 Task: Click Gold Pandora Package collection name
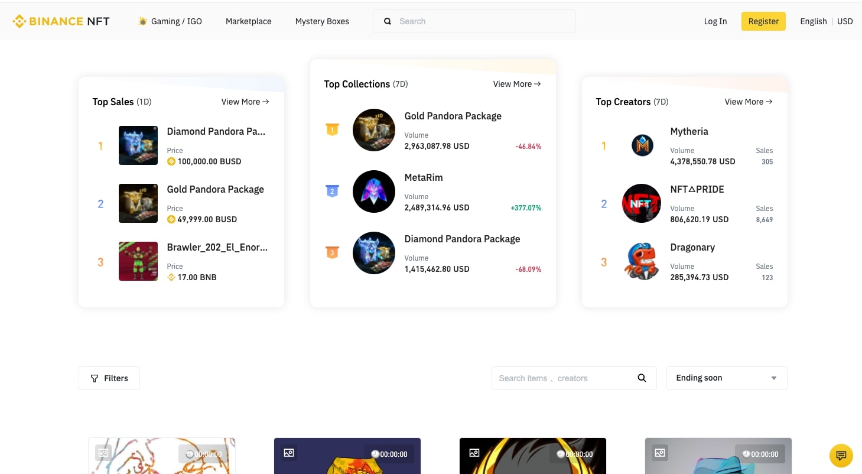[453, 116]
